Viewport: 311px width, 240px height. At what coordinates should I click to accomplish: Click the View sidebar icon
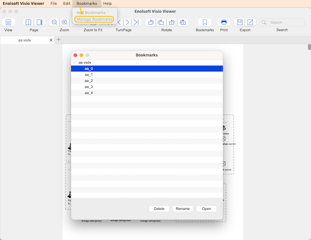(8, 22)
